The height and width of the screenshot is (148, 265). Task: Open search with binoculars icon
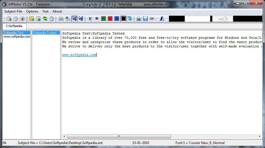(x=61, y=19)
